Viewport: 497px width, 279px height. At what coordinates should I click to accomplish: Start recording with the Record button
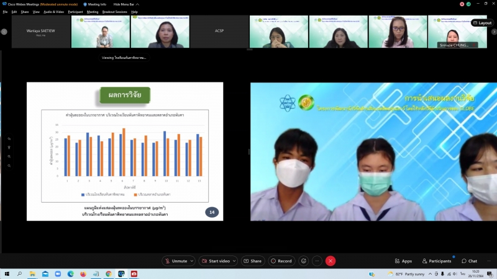click(x=281, y=261)
